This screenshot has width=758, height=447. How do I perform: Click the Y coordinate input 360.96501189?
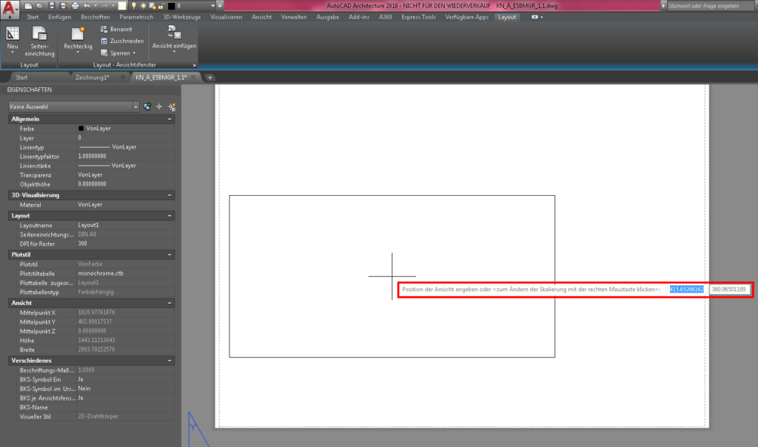728,289
